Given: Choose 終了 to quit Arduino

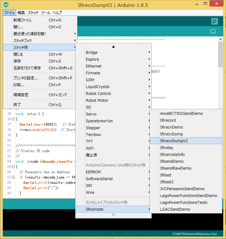Looking at the screenshot, I should (x=40, y=105).
